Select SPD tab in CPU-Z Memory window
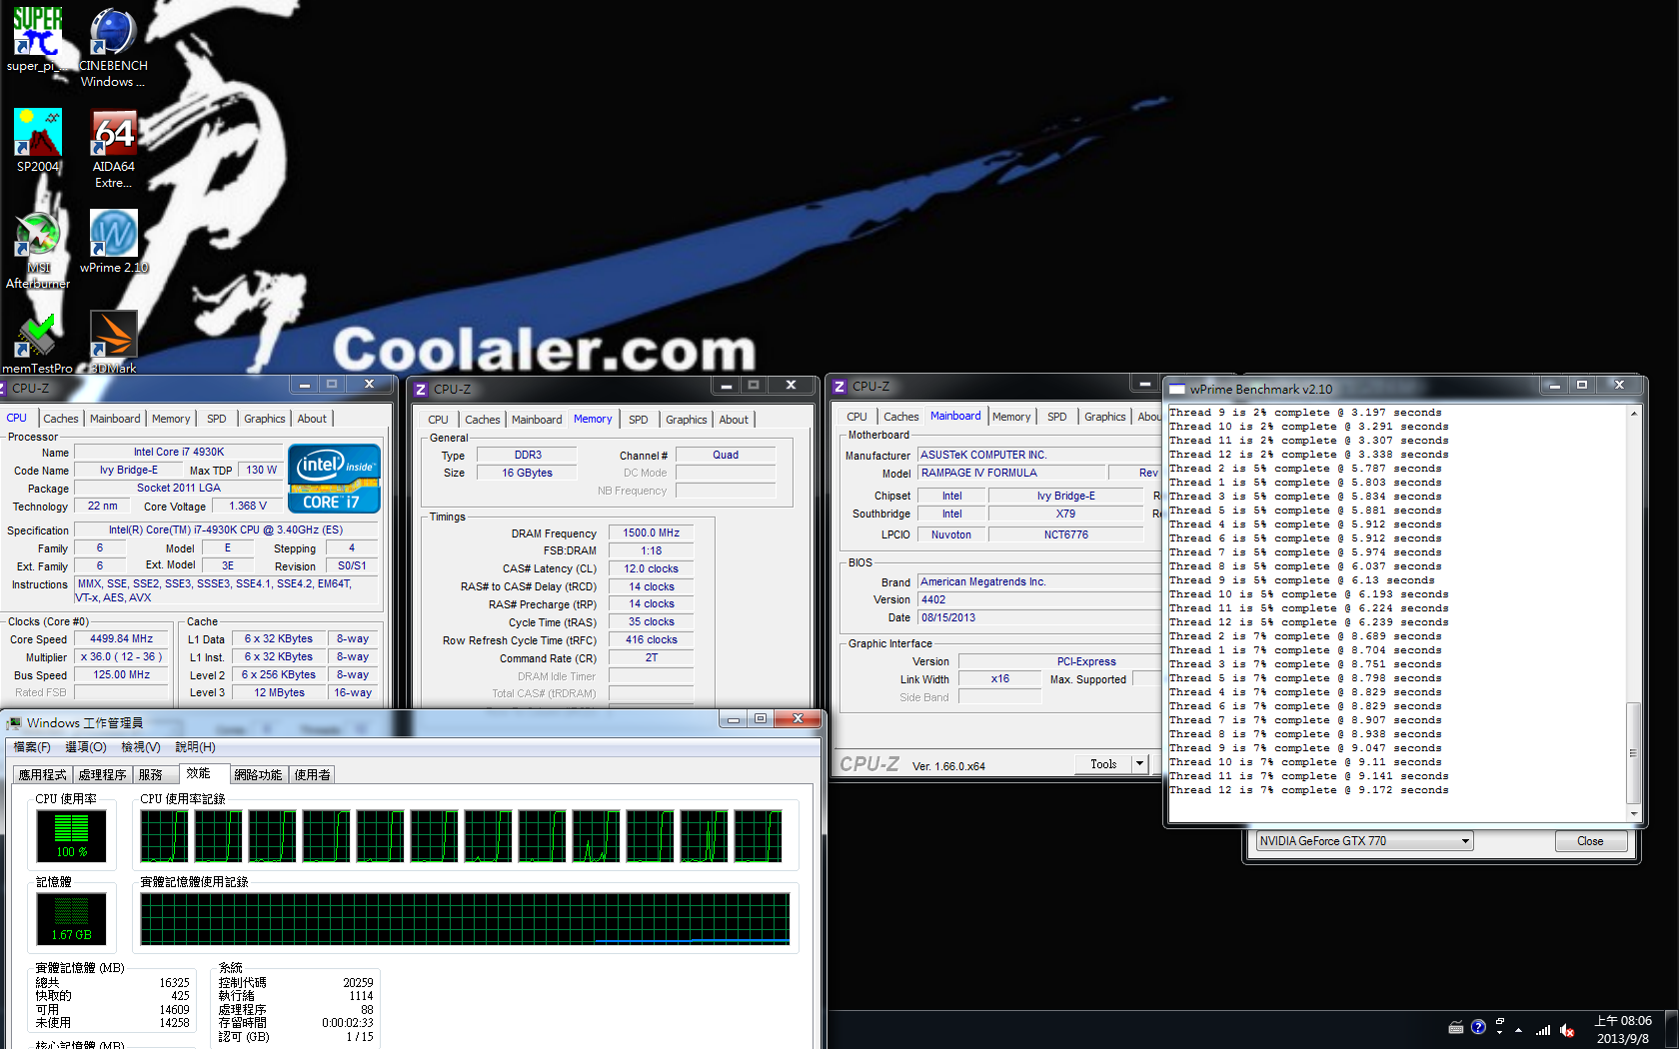The width and height of the screenshot is (1679, 1049). 639,420
